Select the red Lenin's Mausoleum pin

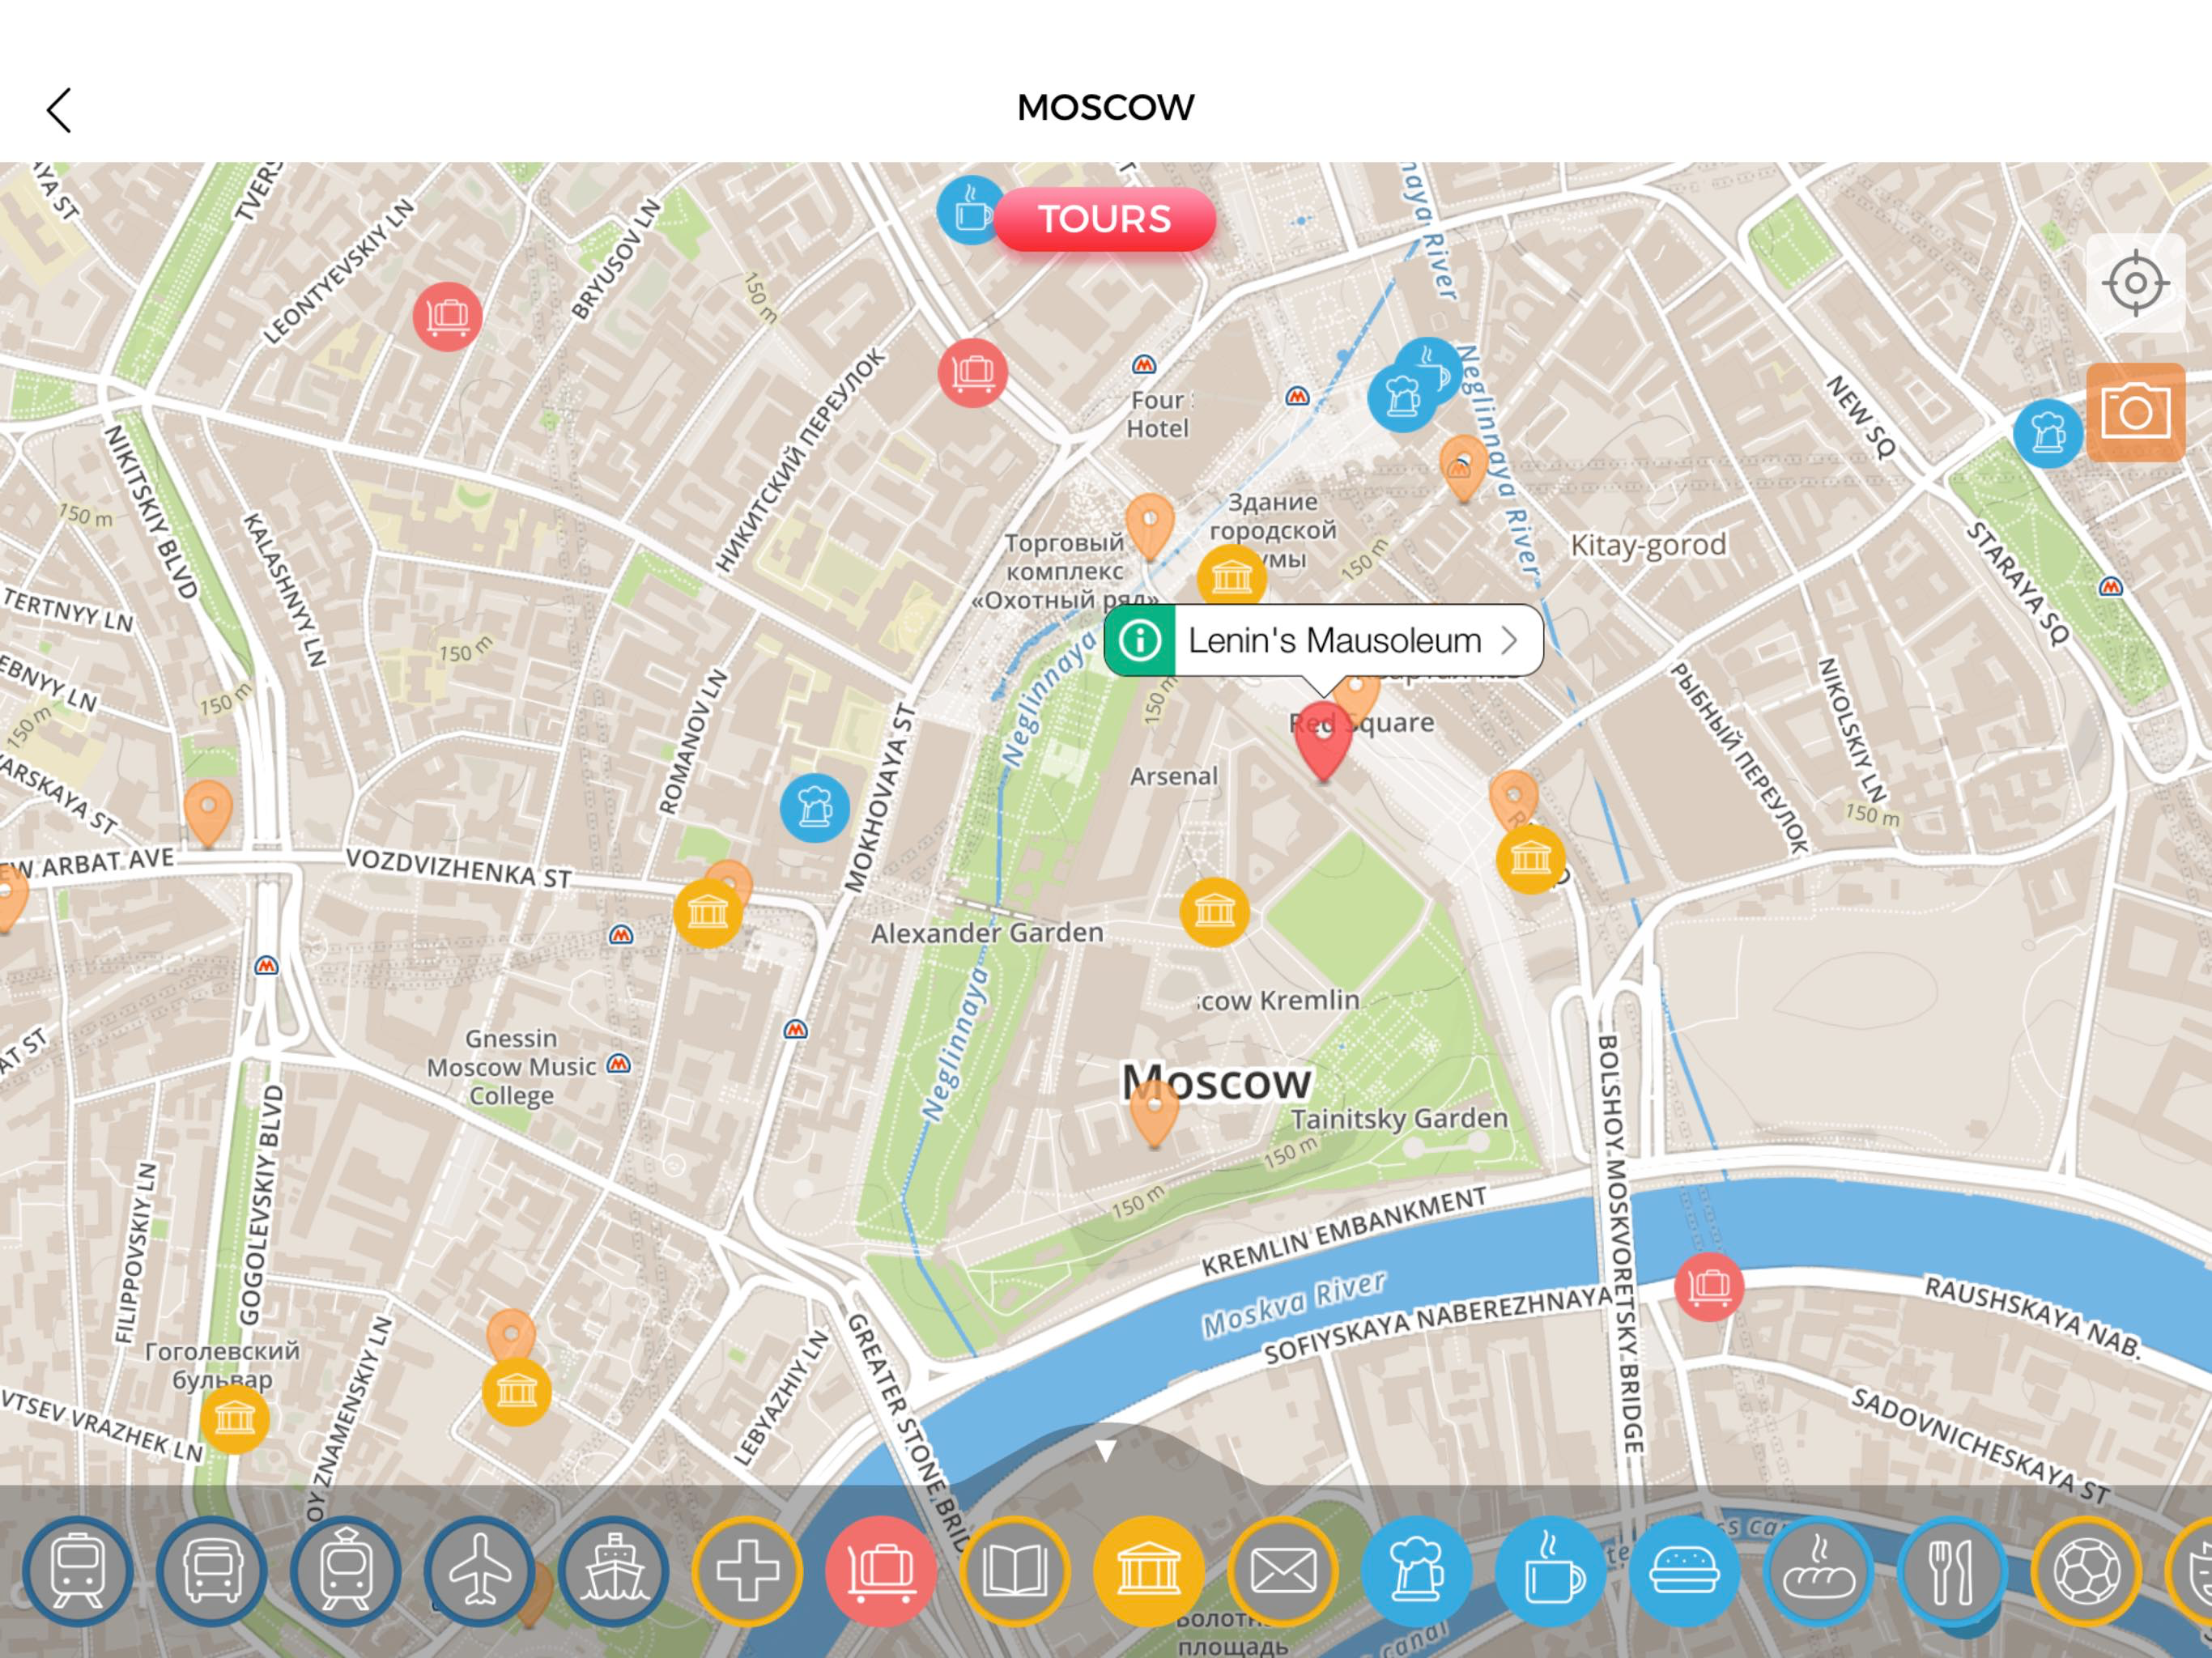pyautogui.click(x=1323, y=741)
